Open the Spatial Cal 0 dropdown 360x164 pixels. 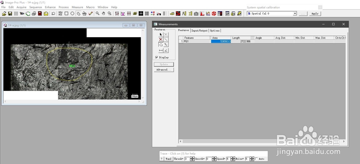(295, 14)
